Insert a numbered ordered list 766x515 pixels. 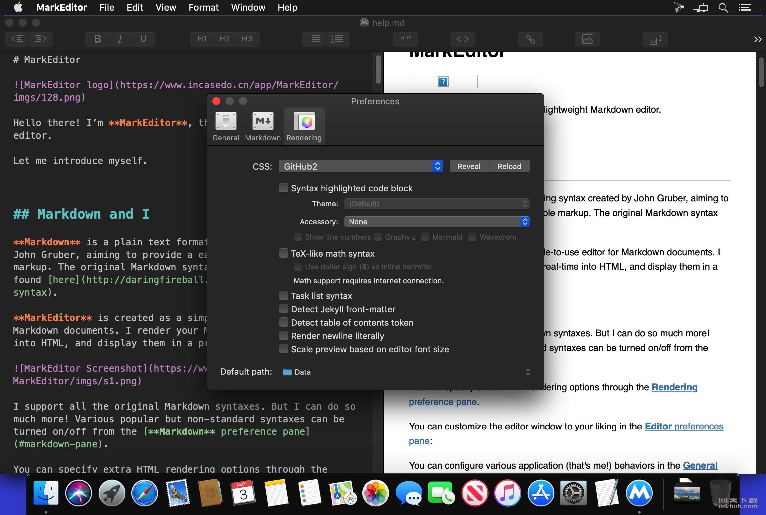point(338,39)
